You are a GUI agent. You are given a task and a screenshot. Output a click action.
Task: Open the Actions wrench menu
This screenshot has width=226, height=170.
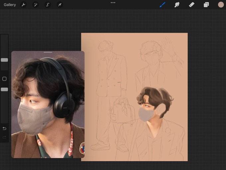tap(24, 5)
